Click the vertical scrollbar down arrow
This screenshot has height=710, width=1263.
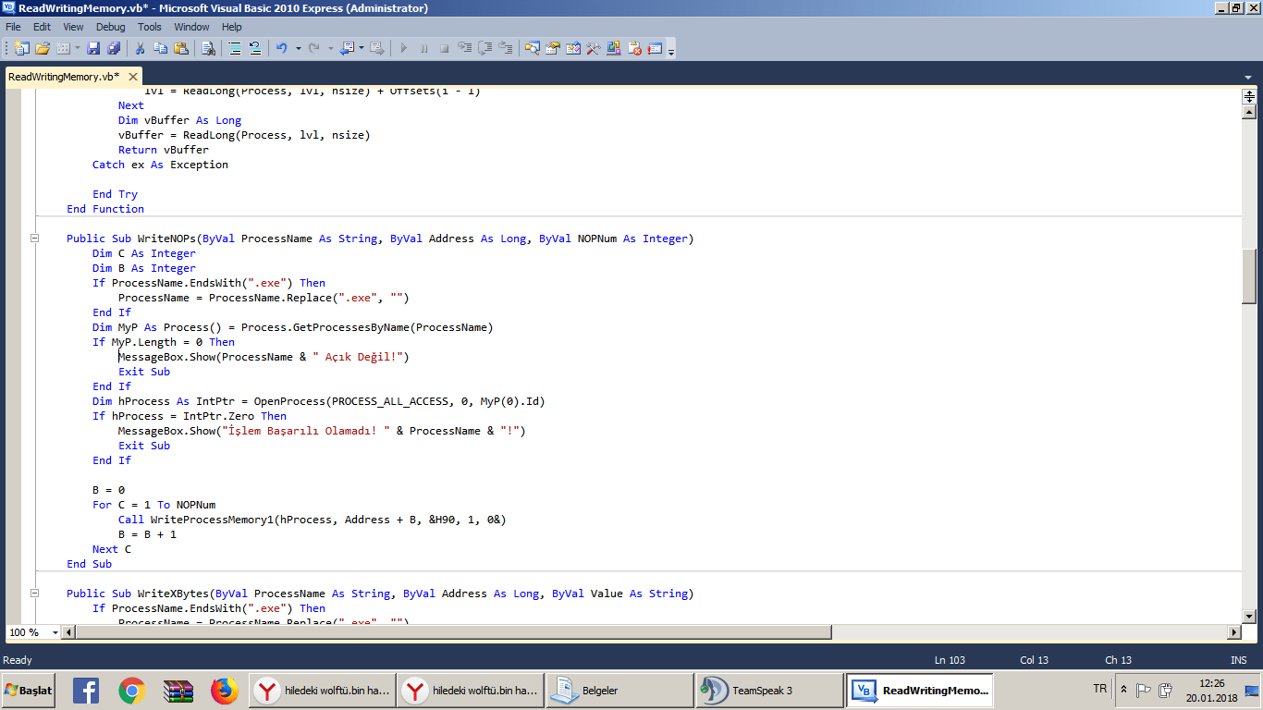coord(1249,617)
